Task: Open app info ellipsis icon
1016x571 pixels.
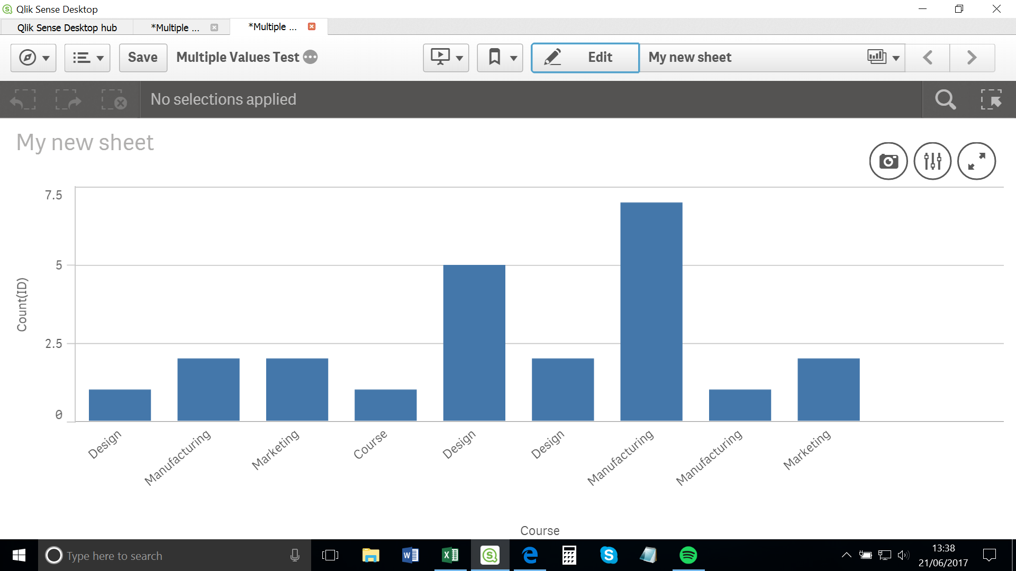Action: [x=311, y=57]
